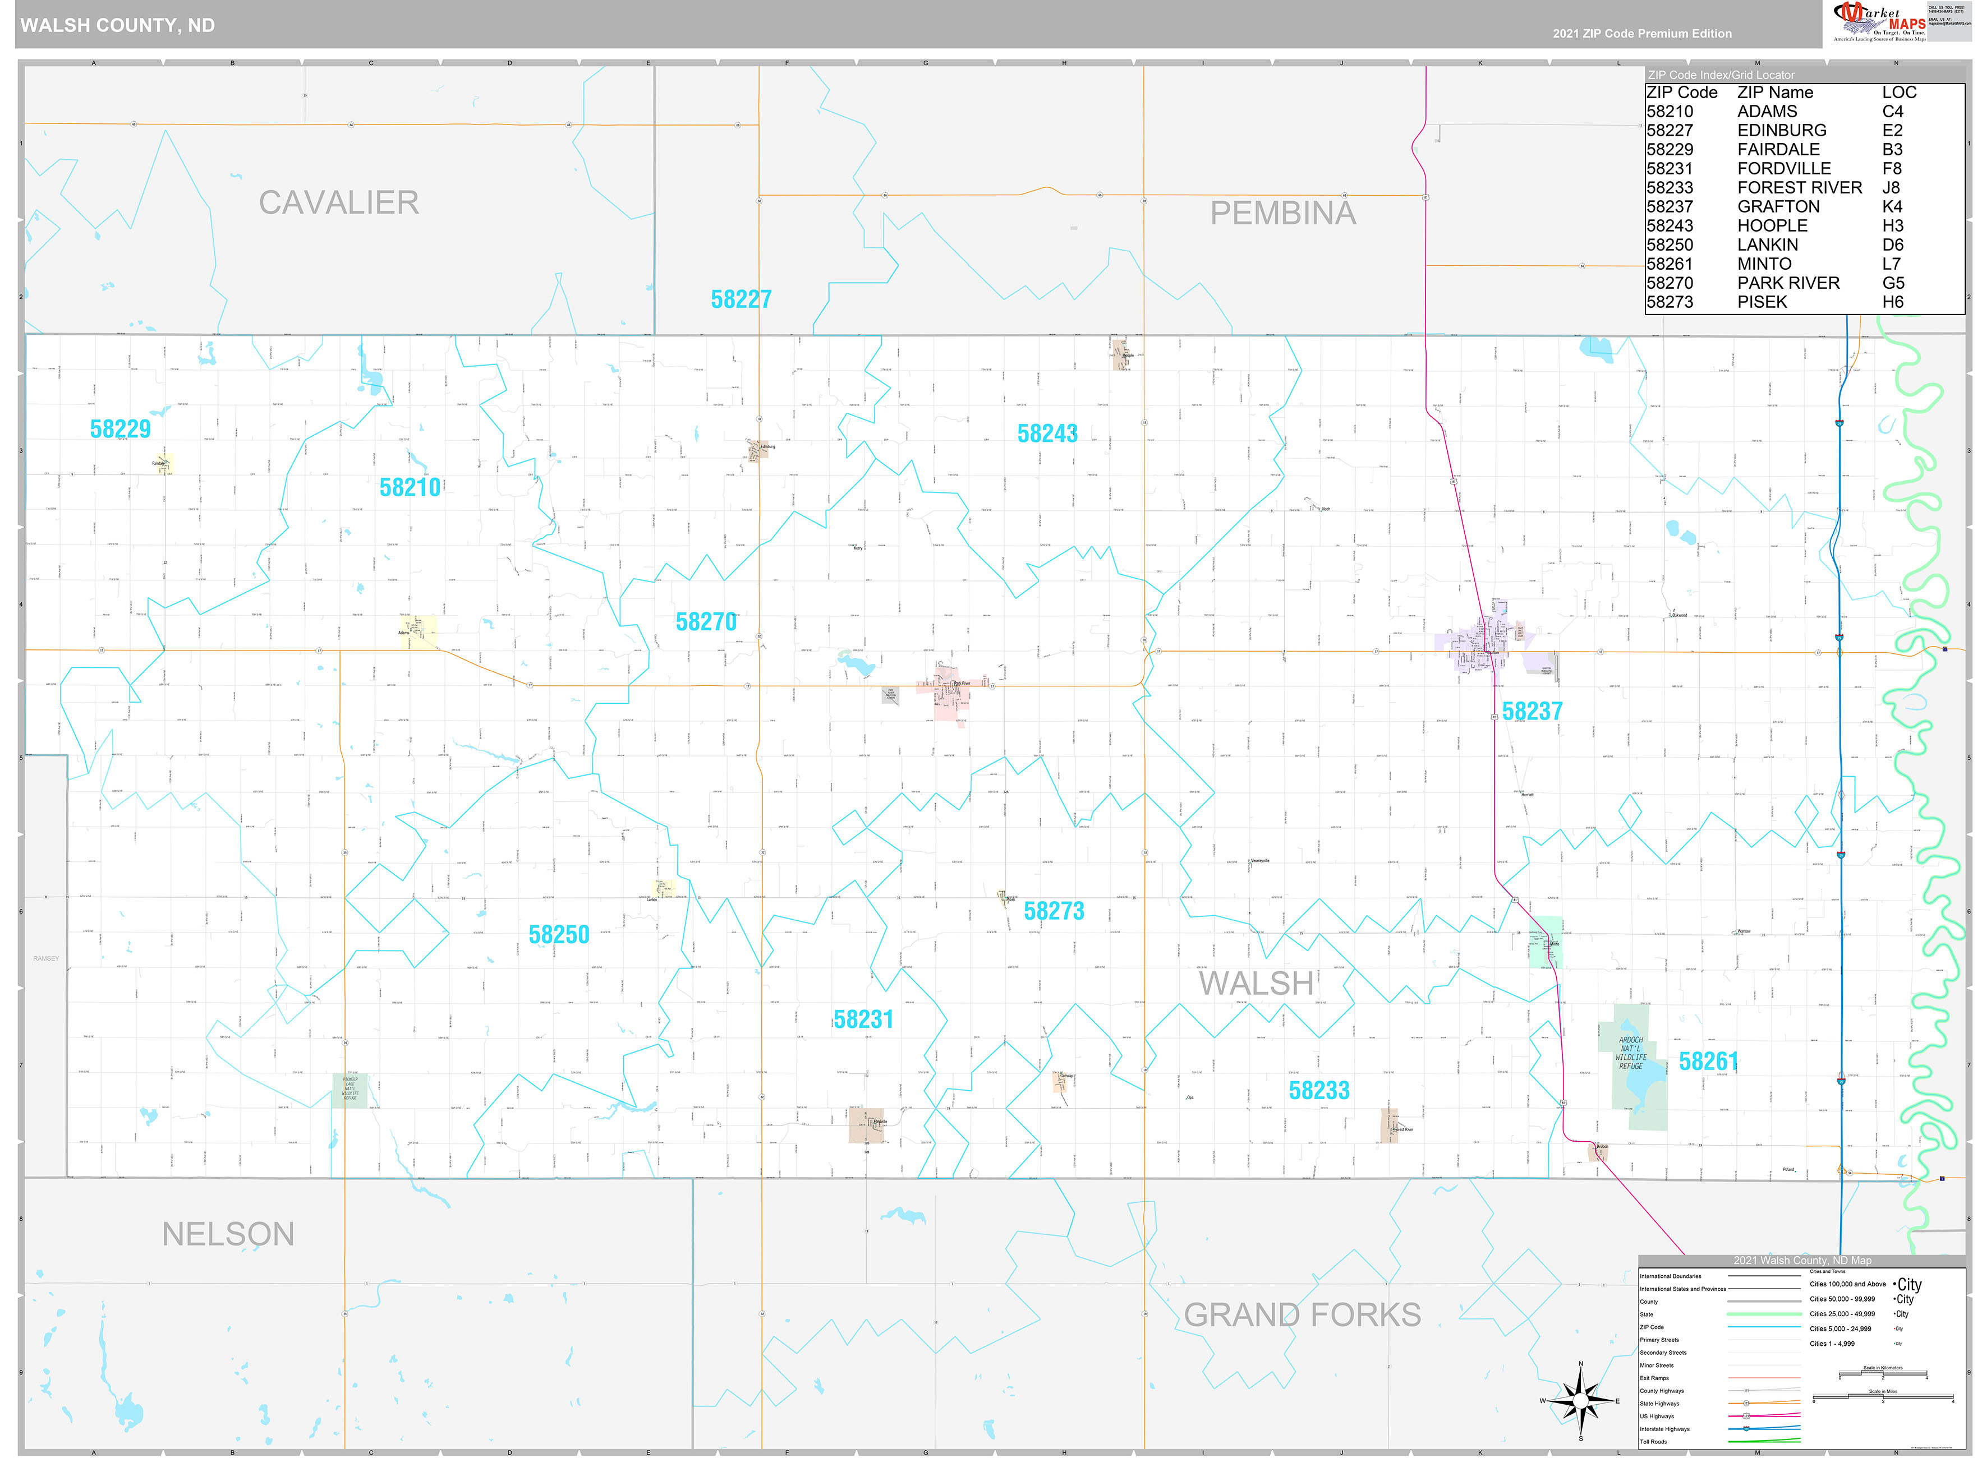Select ZIP code label 58237

click(x=1532, y=712)
